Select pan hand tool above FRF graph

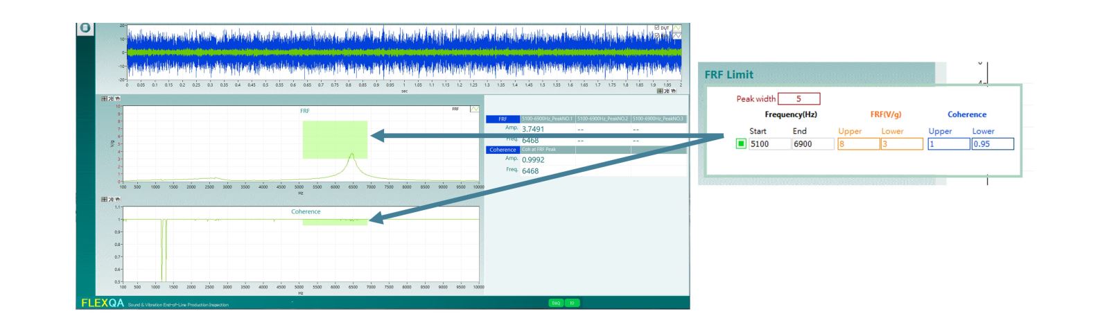117,99
